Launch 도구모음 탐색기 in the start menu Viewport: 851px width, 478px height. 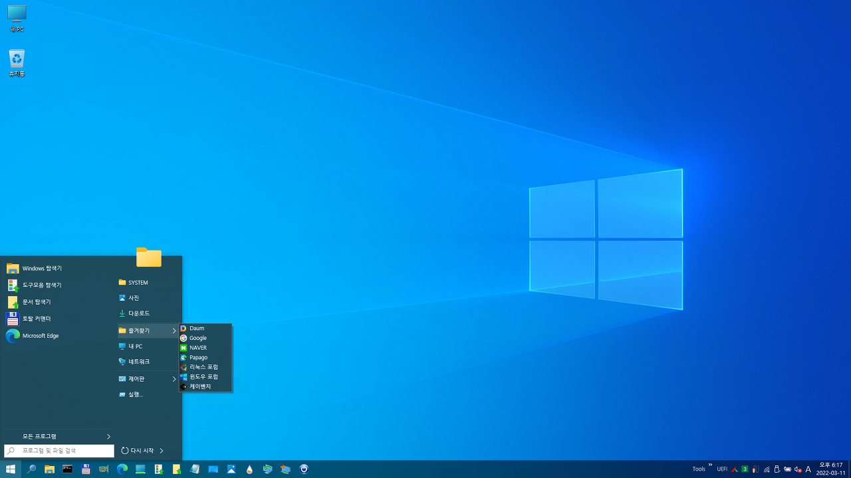59,285
